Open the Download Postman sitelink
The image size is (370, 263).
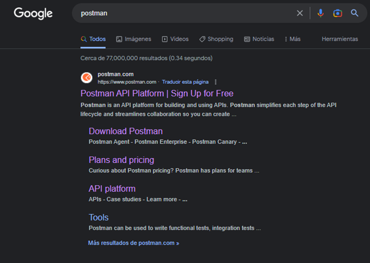coord(125,131)
